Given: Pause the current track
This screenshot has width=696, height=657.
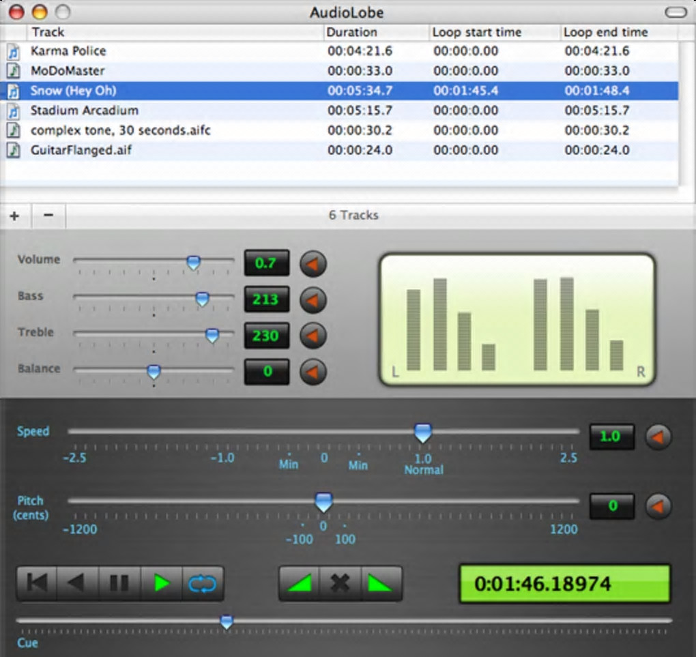Looking at the screenshot, I should click(119, 583).
